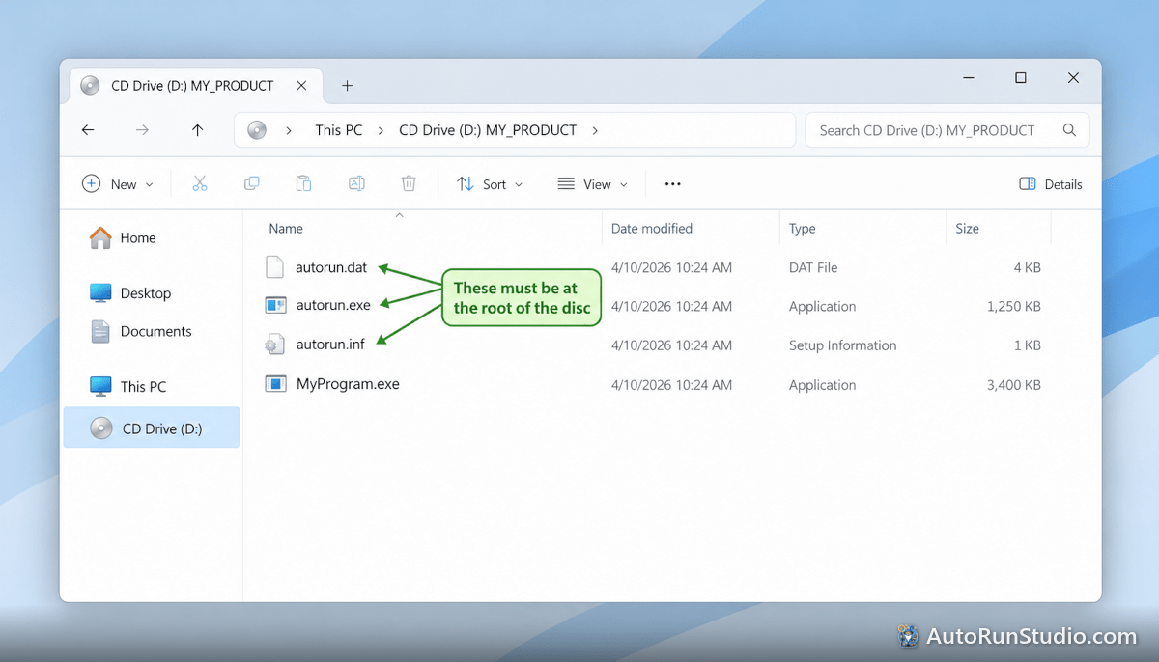This screenshot has width=1159, height=662.
Task: Click the Paste clipboard icon
Action: (x=303, y=183)
